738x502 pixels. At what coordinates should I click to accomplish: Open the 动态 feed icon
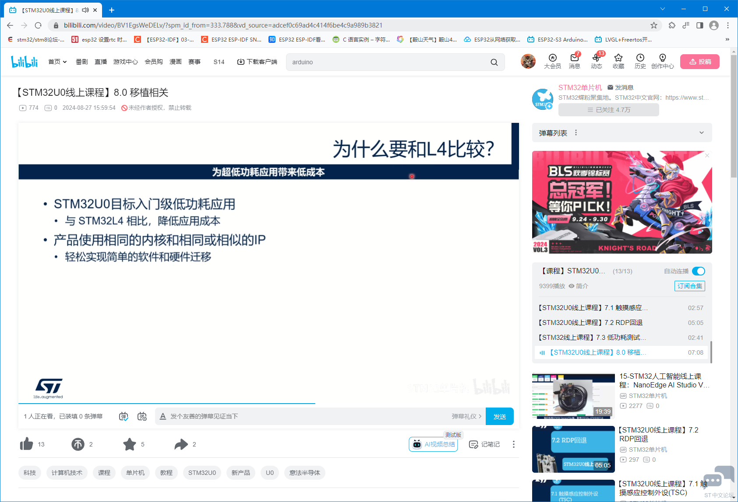point(597,62)
